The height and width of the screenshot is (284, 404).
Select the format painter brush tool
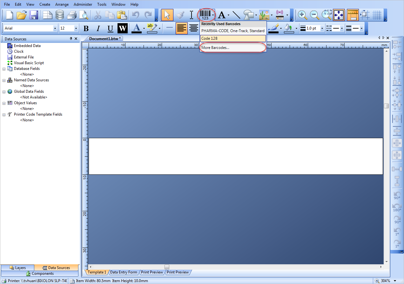(180, 15)
